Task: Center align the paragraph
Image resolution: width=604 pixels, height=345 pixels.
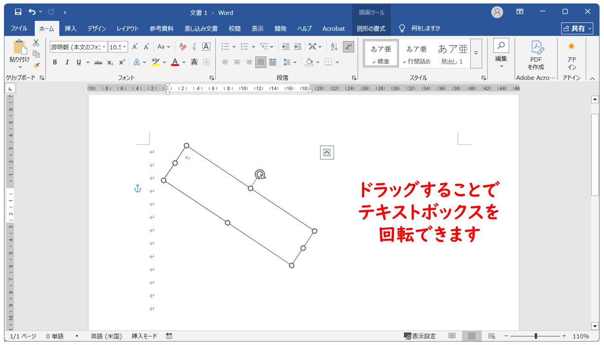Action: 237,62
